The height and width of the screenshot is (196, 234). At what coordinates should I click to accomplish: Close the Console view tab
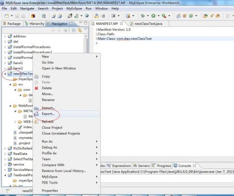[x=194, y=165]
